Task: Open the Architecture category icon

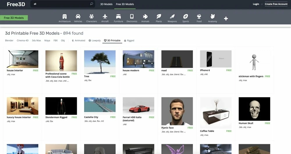Action: (x=65, y=17)
